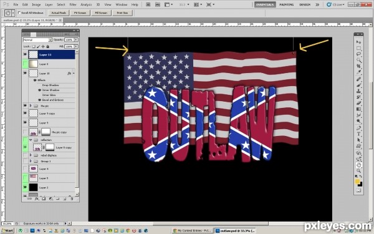
Task: Open the Window menu
Action: point(121,4)
